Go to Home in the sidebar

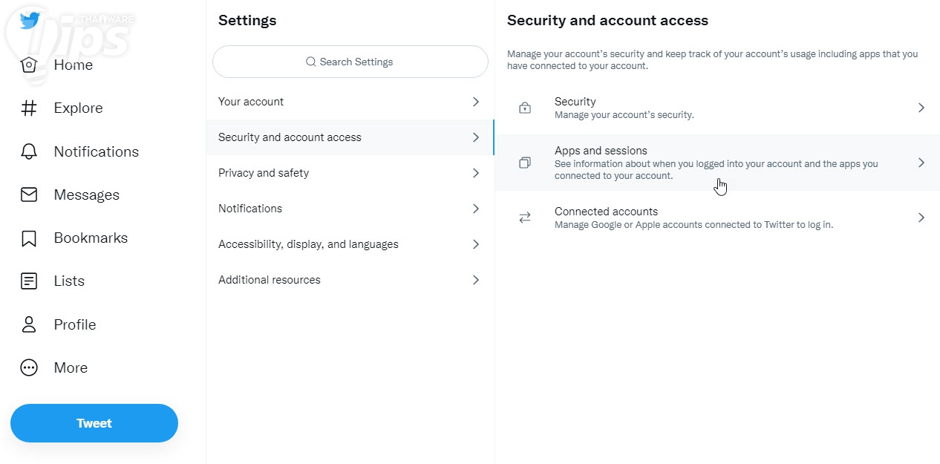(73, 65)
